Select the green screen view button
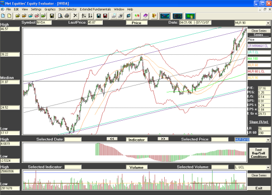 click(190, 16)
